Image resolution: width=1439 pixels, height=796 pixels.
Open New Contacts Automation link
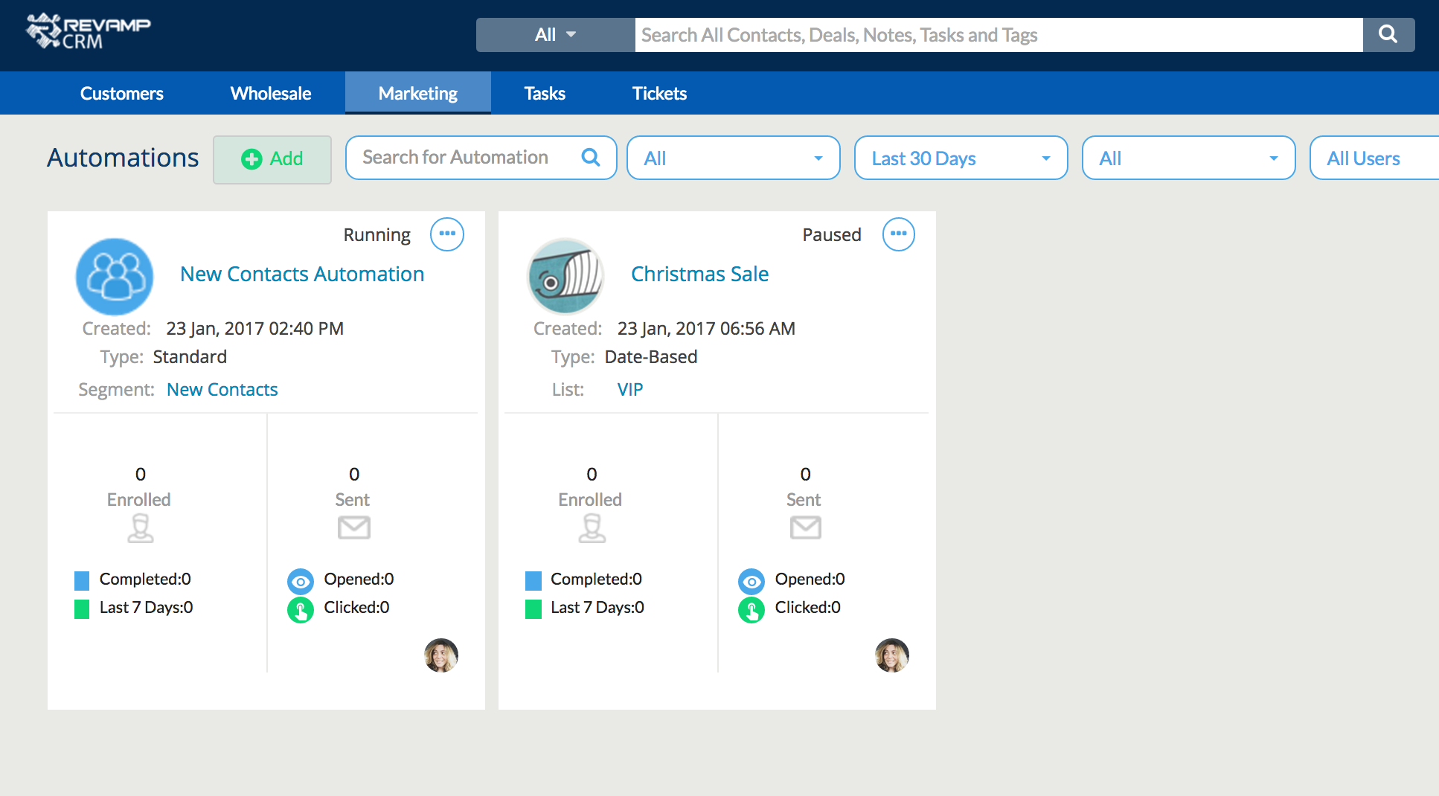(x=302, y=274)
